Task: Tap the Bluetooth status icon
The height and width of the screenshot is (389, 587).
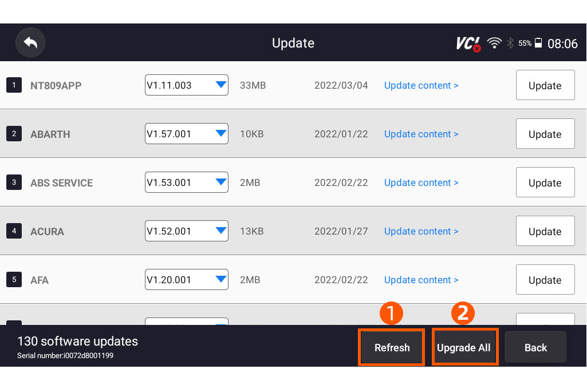Action: point(510,43)
